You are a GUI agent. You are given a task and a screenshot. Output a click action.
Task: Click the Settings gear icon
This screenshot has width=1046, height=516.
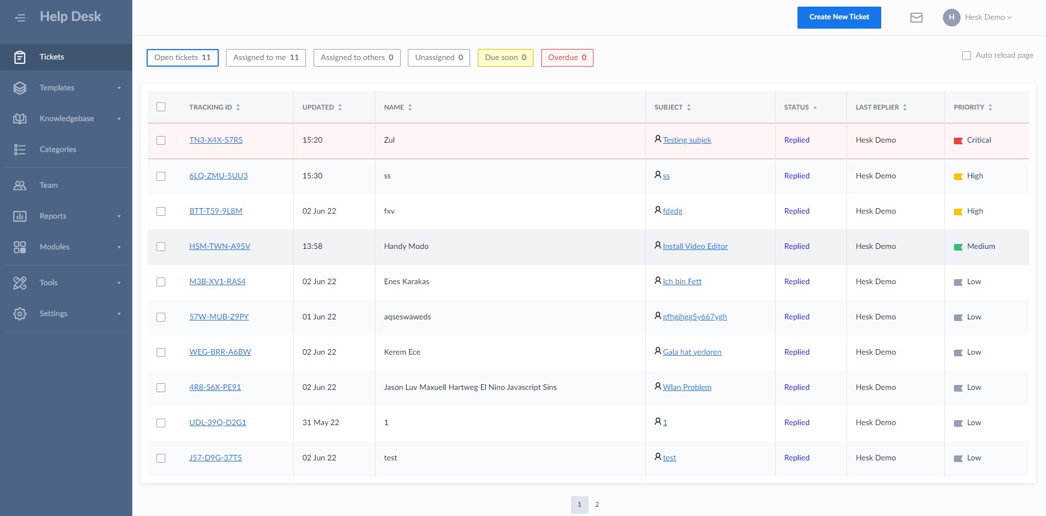[x=20, y=313]
